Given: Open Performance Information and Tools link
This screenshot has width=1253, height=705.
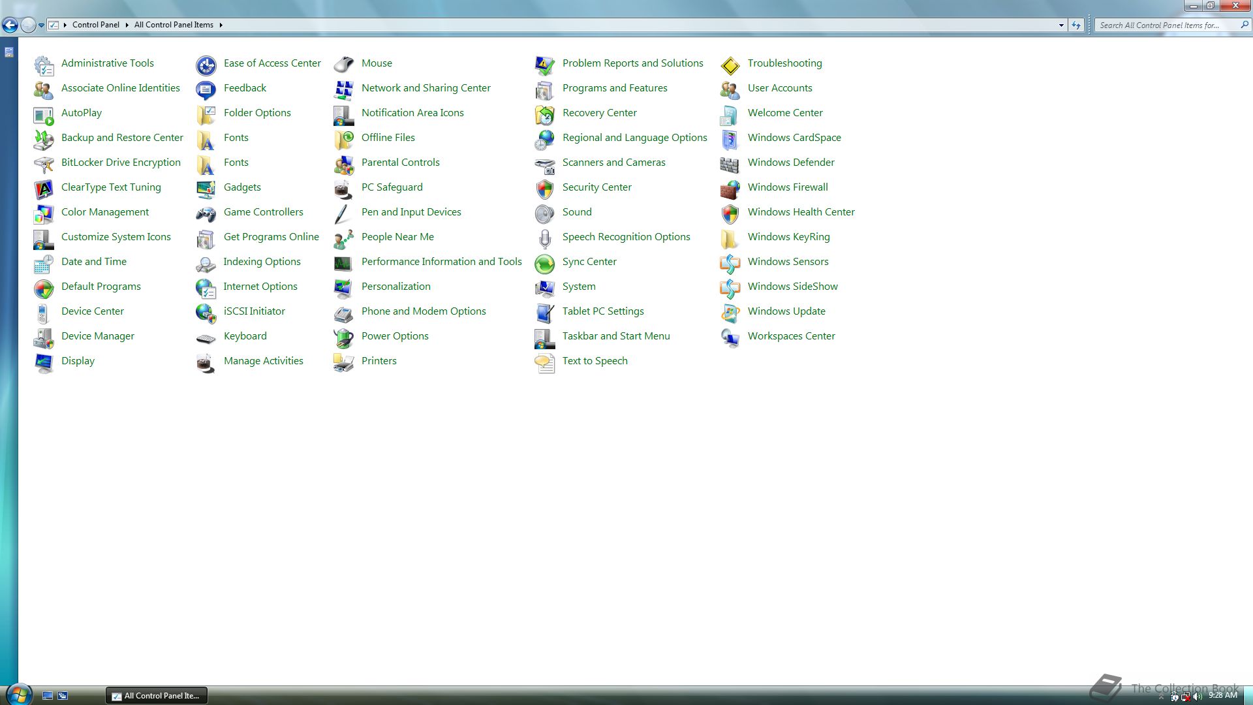Looking at the screenshot, I should [x=441, y=262].
